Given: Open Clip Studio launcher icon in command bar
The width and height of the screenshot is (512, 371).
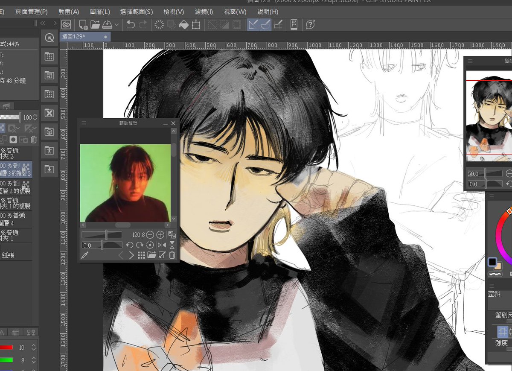Looking at the screenshot, I should point(66,25).
